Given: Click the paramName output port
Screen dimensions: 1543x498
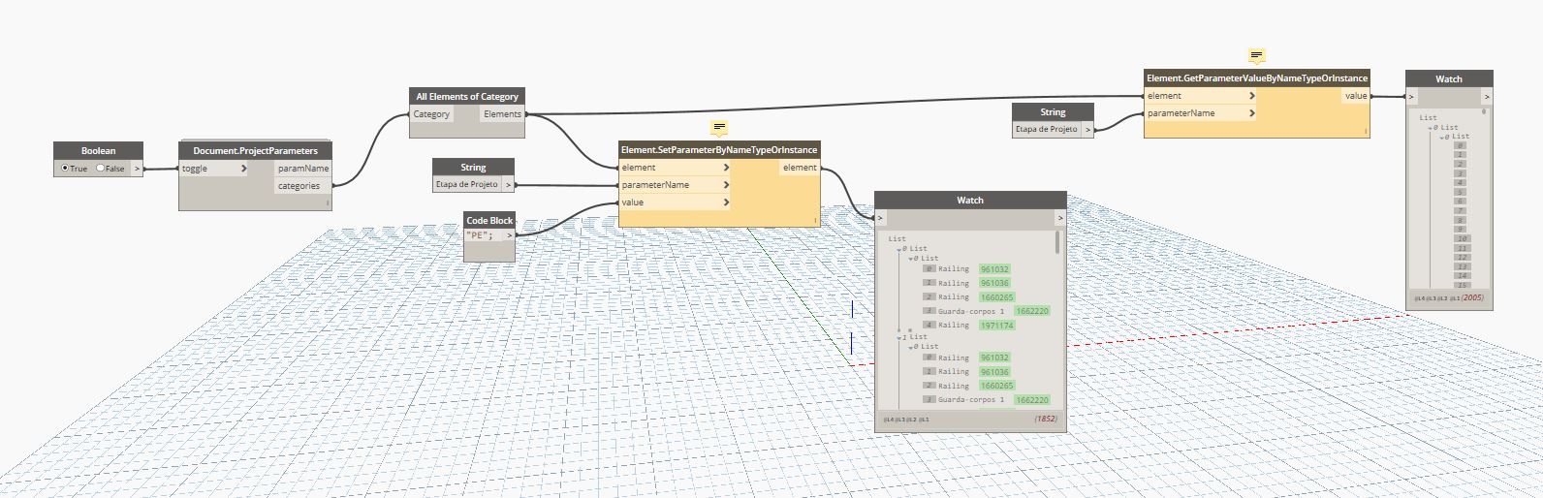Looking at the screenshot, I should point(303,169).
